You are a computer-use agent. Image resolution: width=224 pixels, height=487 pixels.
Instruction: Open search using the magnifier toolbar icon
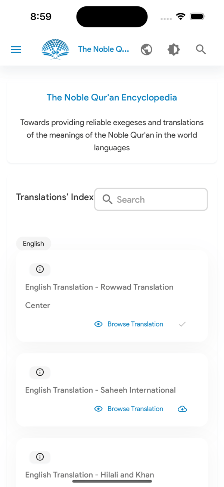tap(200, 49)
